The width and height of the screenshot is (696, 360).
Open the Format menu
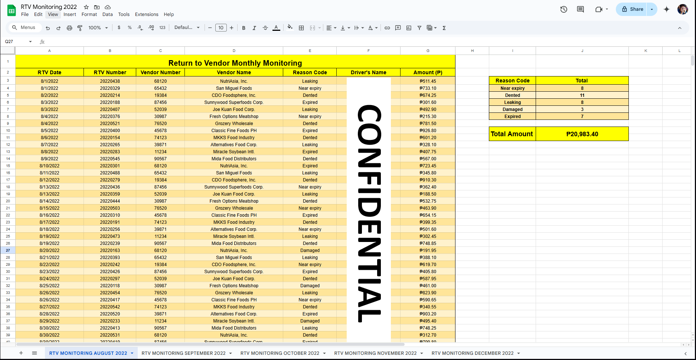[89, 14]
